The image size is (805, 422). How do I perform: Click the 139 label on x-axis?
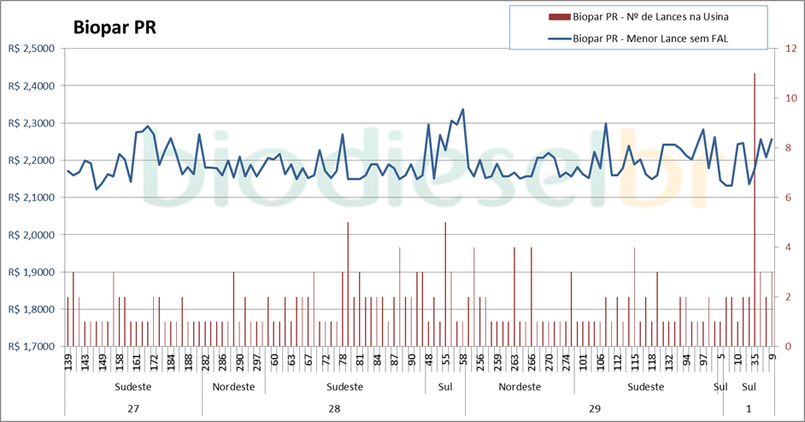pos(68,362)
